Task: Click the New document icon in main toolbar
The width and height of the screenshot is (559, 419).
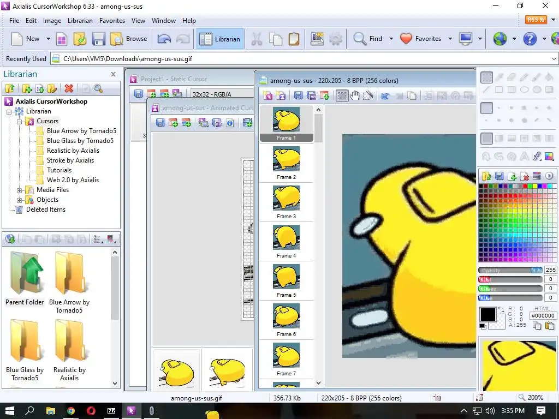Action: [x=17, y=39]
